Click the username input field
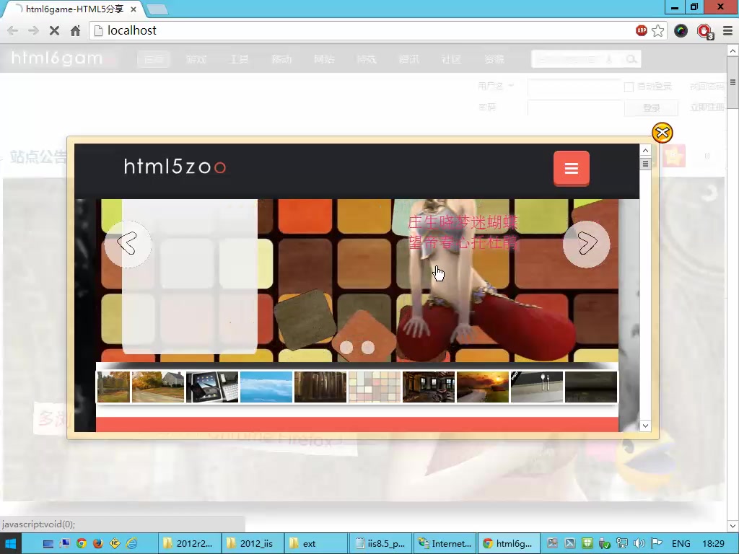The image size is (739, 554). coord(574,87)
